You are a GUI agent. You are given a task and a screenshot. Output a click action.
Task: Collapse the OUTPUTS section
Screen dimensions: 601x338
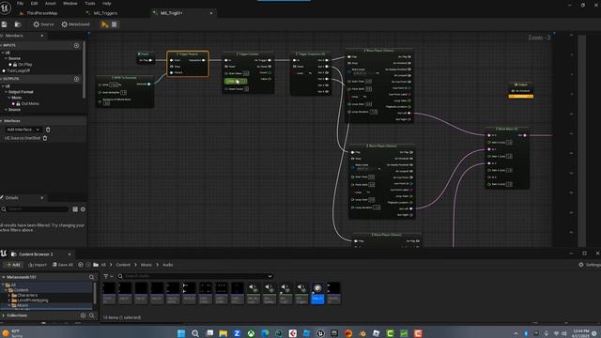[x=2, y=79]
